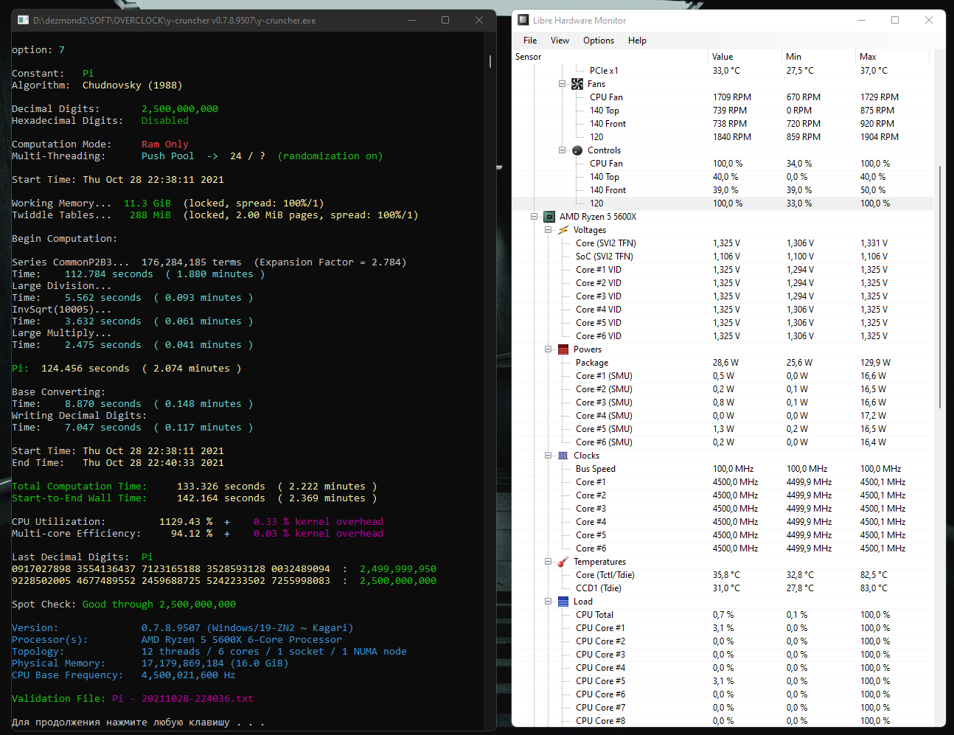Image resolution: width=954 pixels, height=735 pixels.
Task: Click the hardware monitor vertical scrollbar
Action: pyautogui.click(x=939, y=288)
